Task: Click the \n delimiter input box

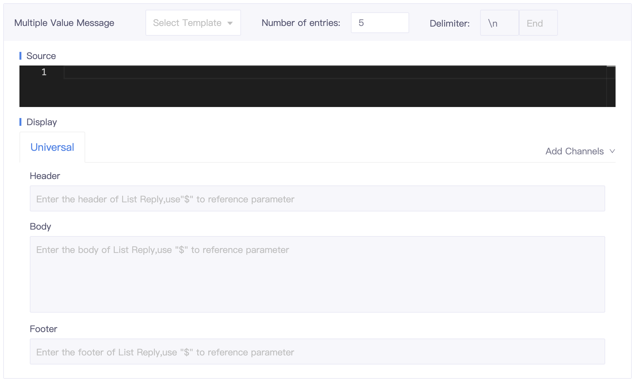Action: pos(499,23)
